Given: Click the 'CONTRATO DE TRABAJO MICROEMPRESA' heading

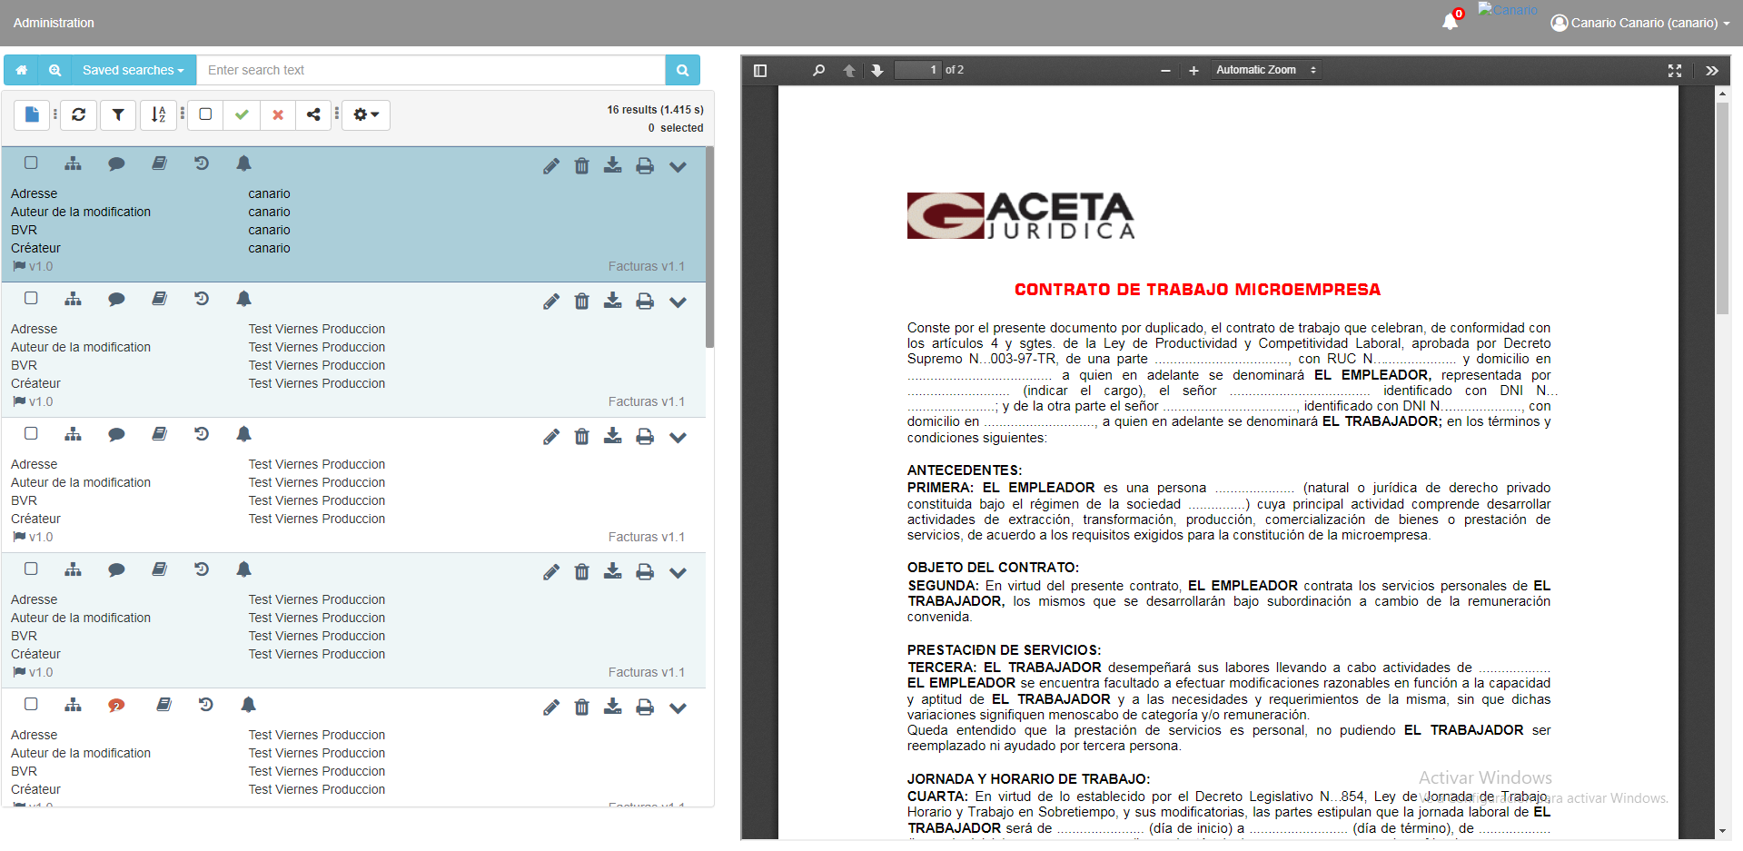Looking at the screenshot, I should pos(1197,290).
